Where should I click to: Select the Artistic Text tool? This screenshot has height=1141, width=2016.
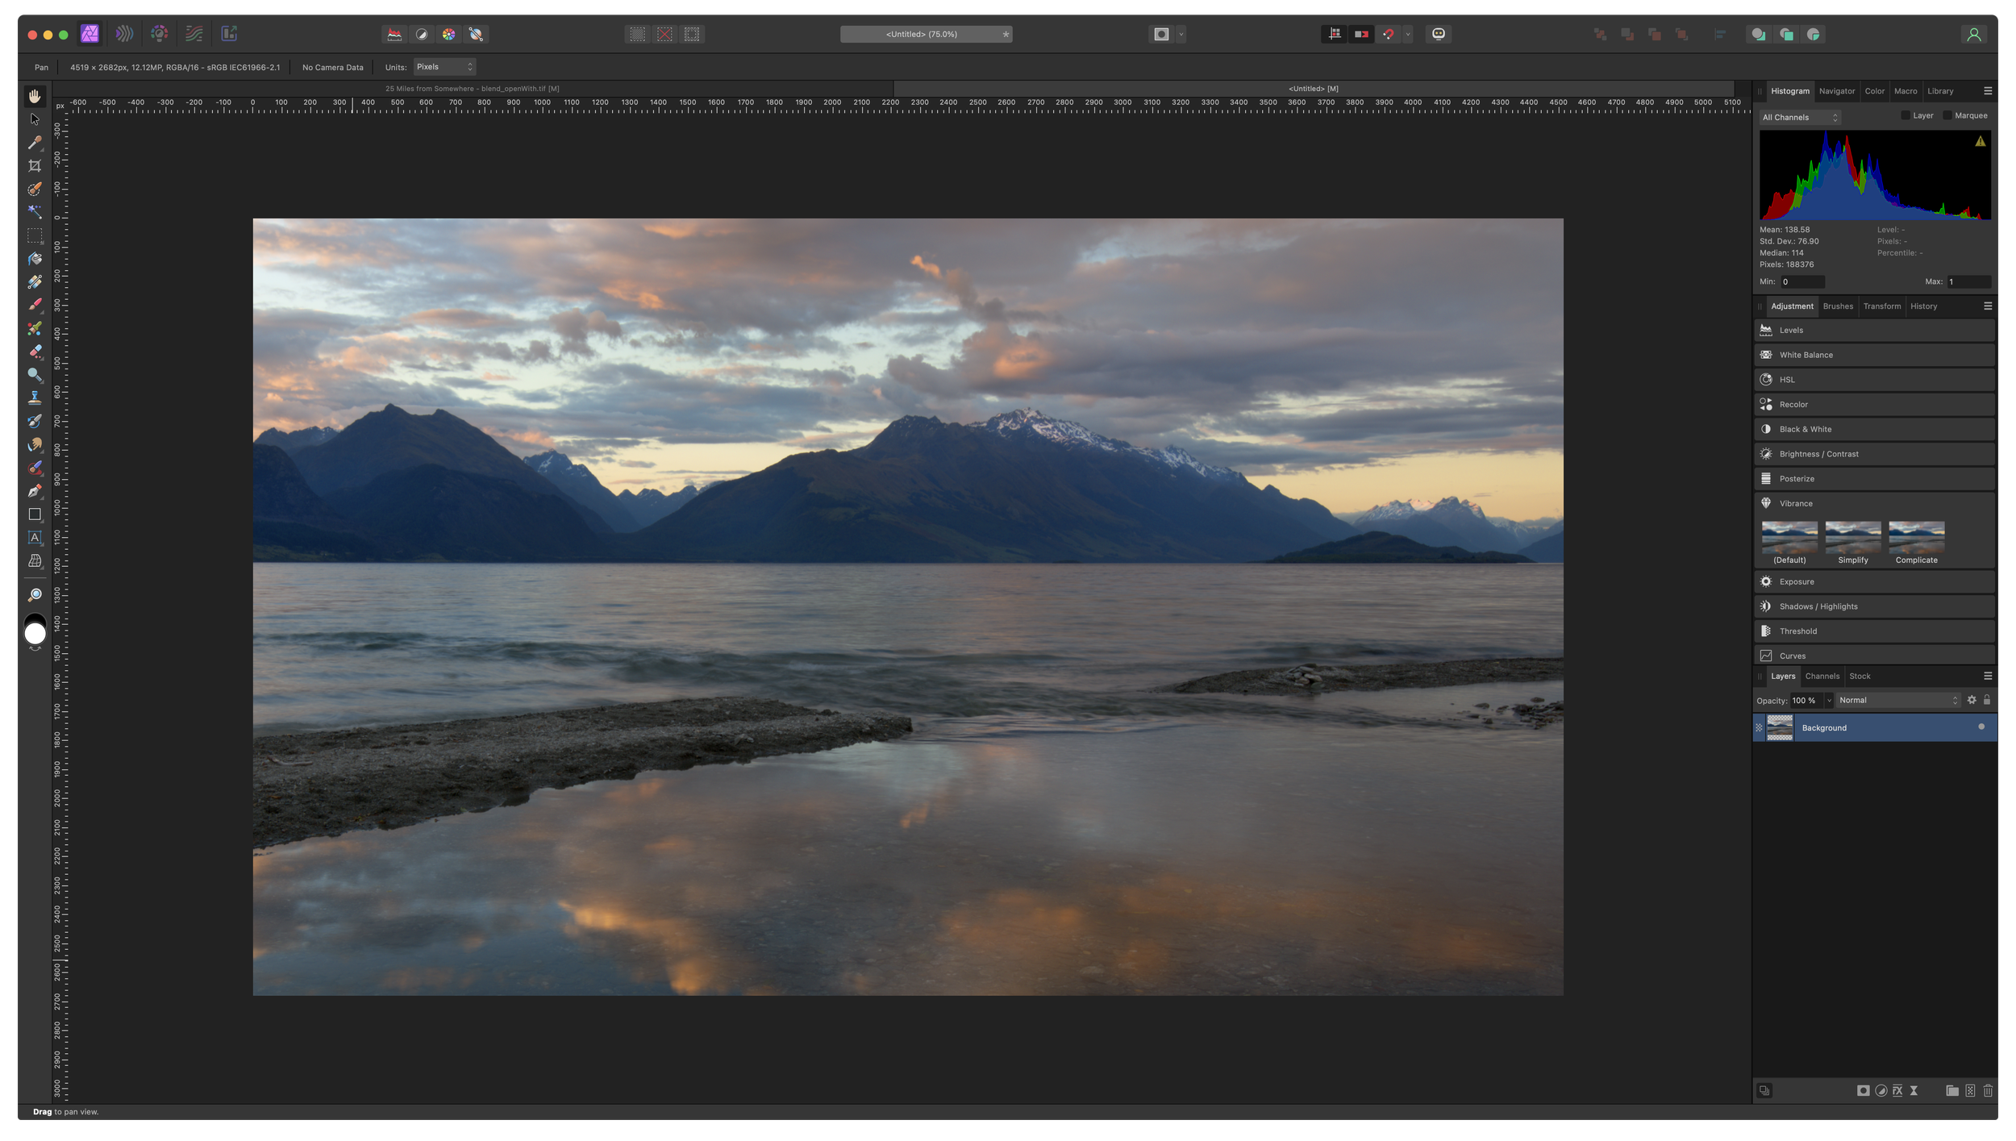pos(35,537)
